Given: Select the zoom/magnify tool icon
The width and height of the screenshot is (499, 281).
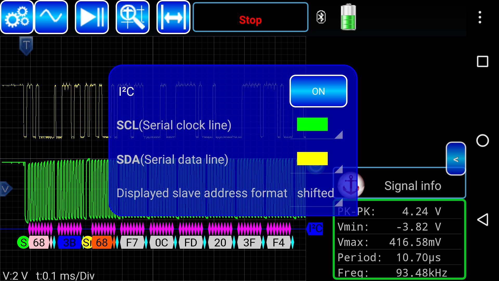Looking at the screenshot, I should 132,17.
